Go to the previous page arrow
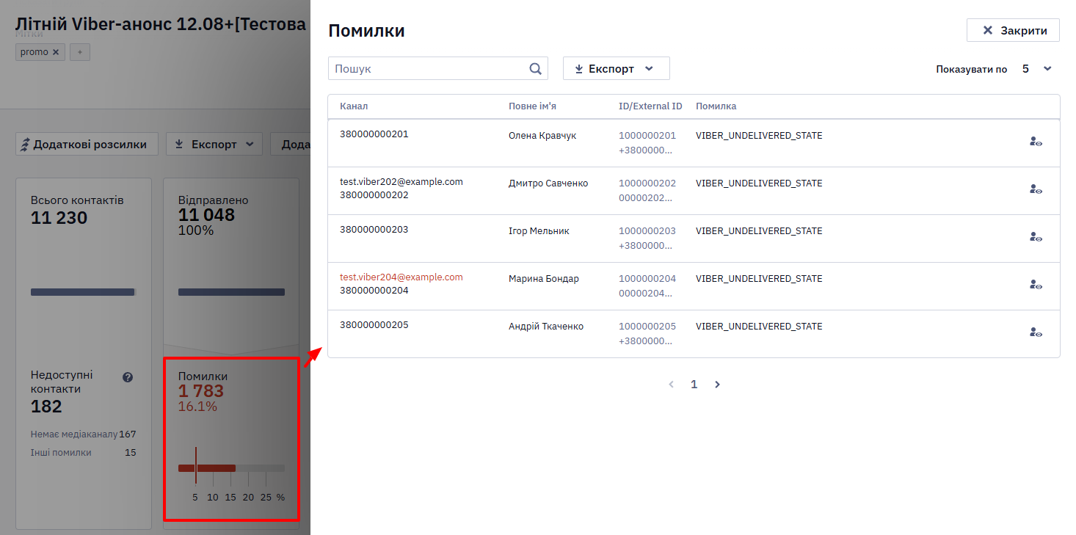Screen dimensions: 1076x535 click(671, 385)
